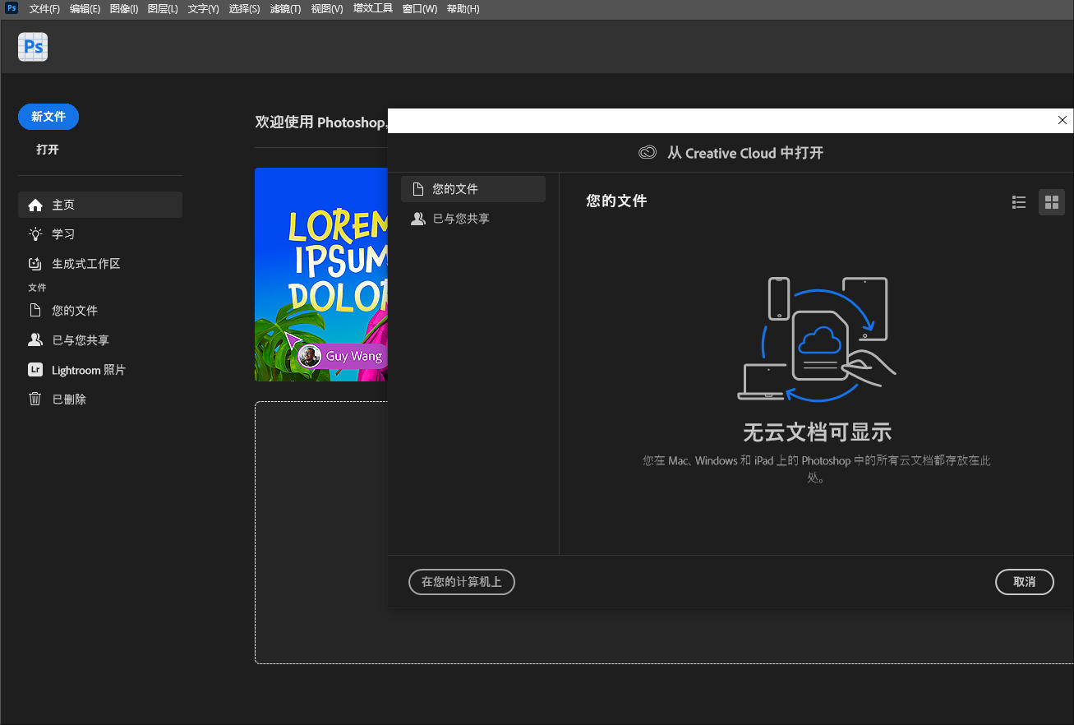This screenshot has height=725, width=1074.
Task: Select 主页 in the sidebar
Action: (x=100, y=205)
